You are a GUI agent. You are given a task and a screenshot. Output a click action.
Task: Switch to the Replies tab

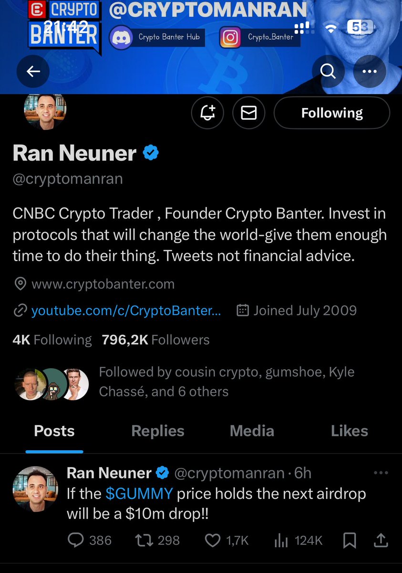point(158,431)
